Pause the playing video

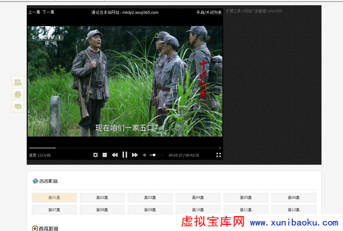(125, 155)
